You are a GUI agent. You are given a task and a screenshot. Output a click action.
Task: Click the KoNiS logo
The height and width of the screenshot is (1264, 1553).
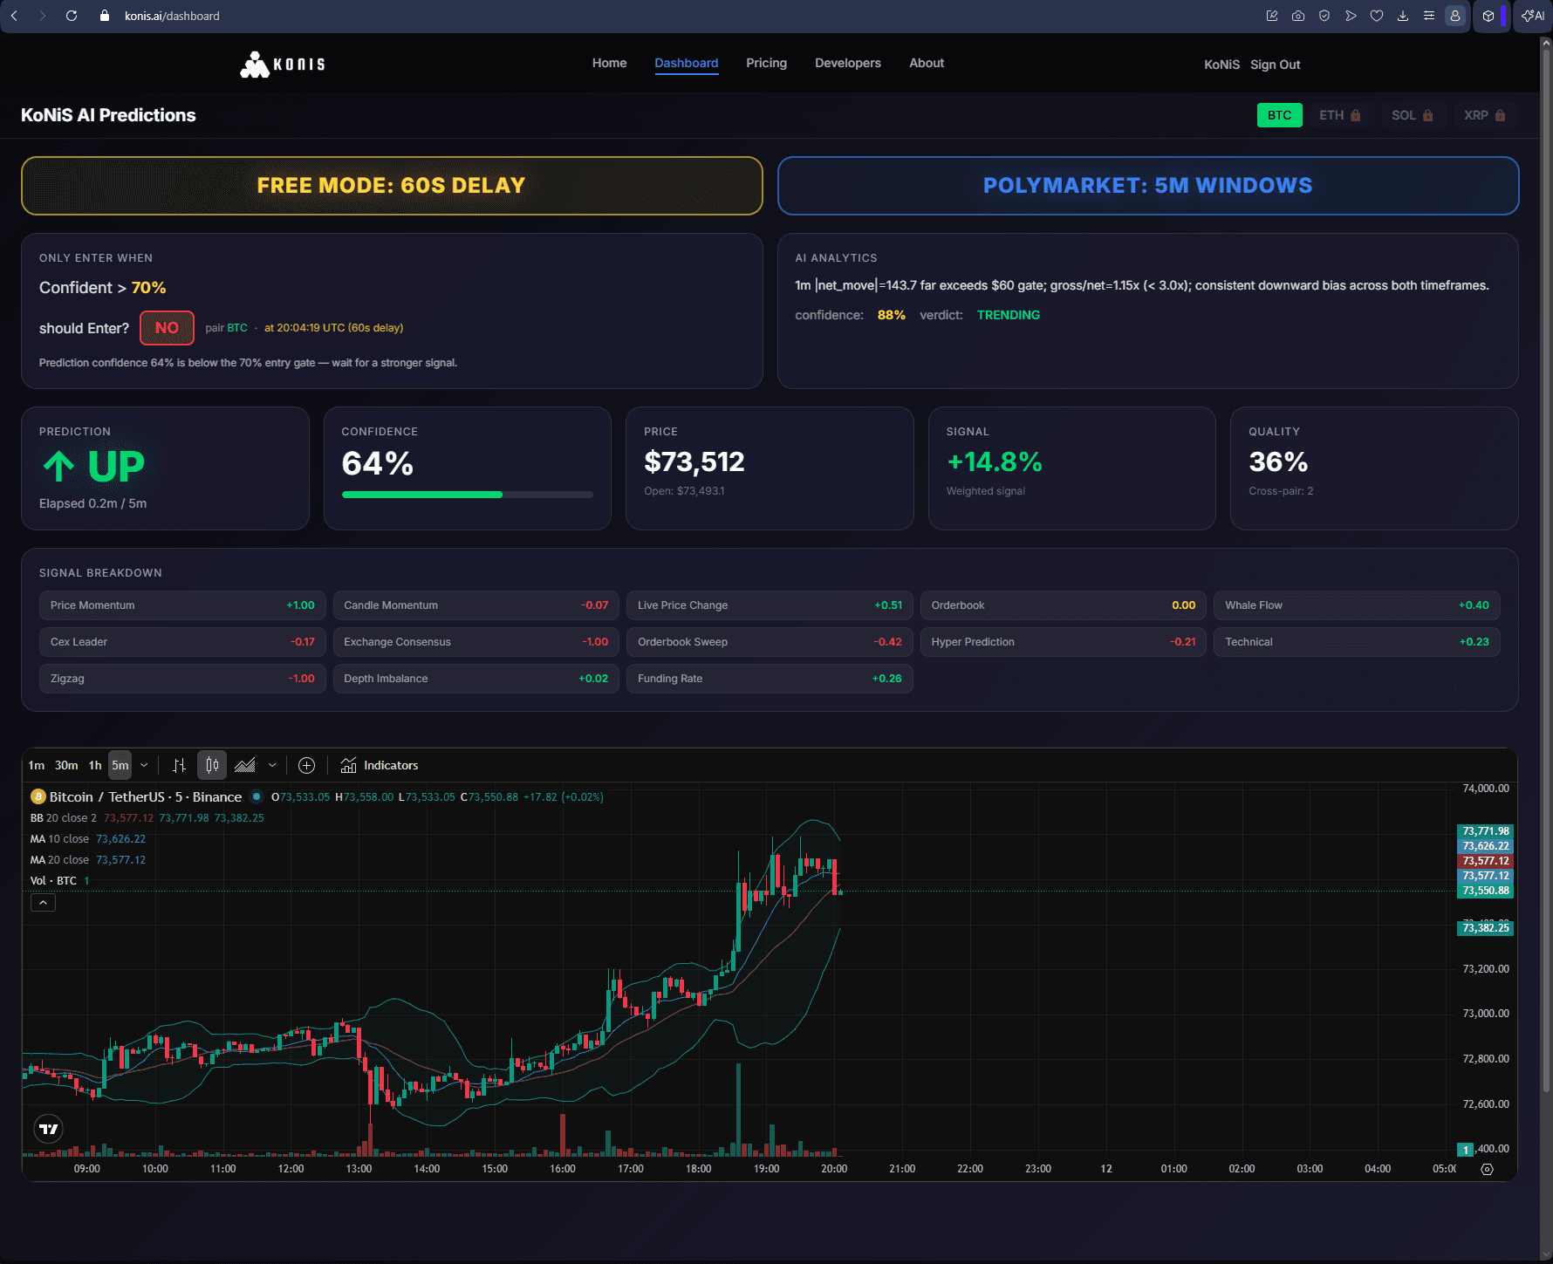coord(283,65)
